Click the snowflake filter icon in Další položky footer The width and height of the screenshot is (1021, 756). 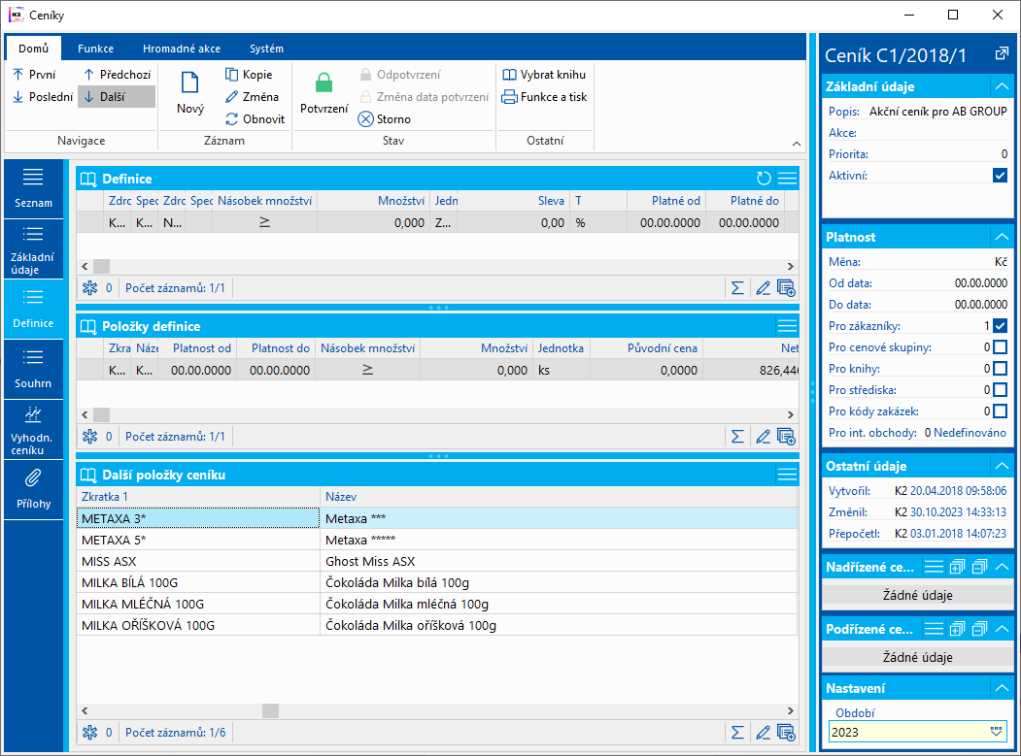point(89,733)
